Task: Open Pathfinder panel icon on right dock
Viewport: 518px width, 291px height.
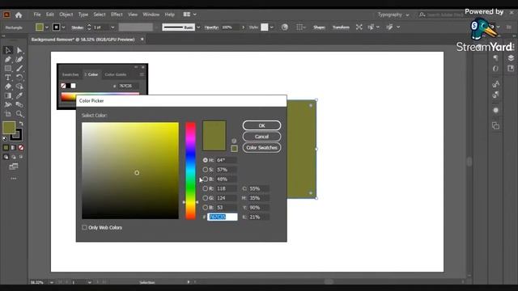Action: coord(495,126)
